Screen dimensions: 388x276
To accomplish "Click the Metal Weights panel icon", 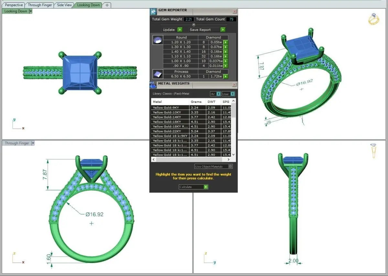I will [x=153, y=85].
